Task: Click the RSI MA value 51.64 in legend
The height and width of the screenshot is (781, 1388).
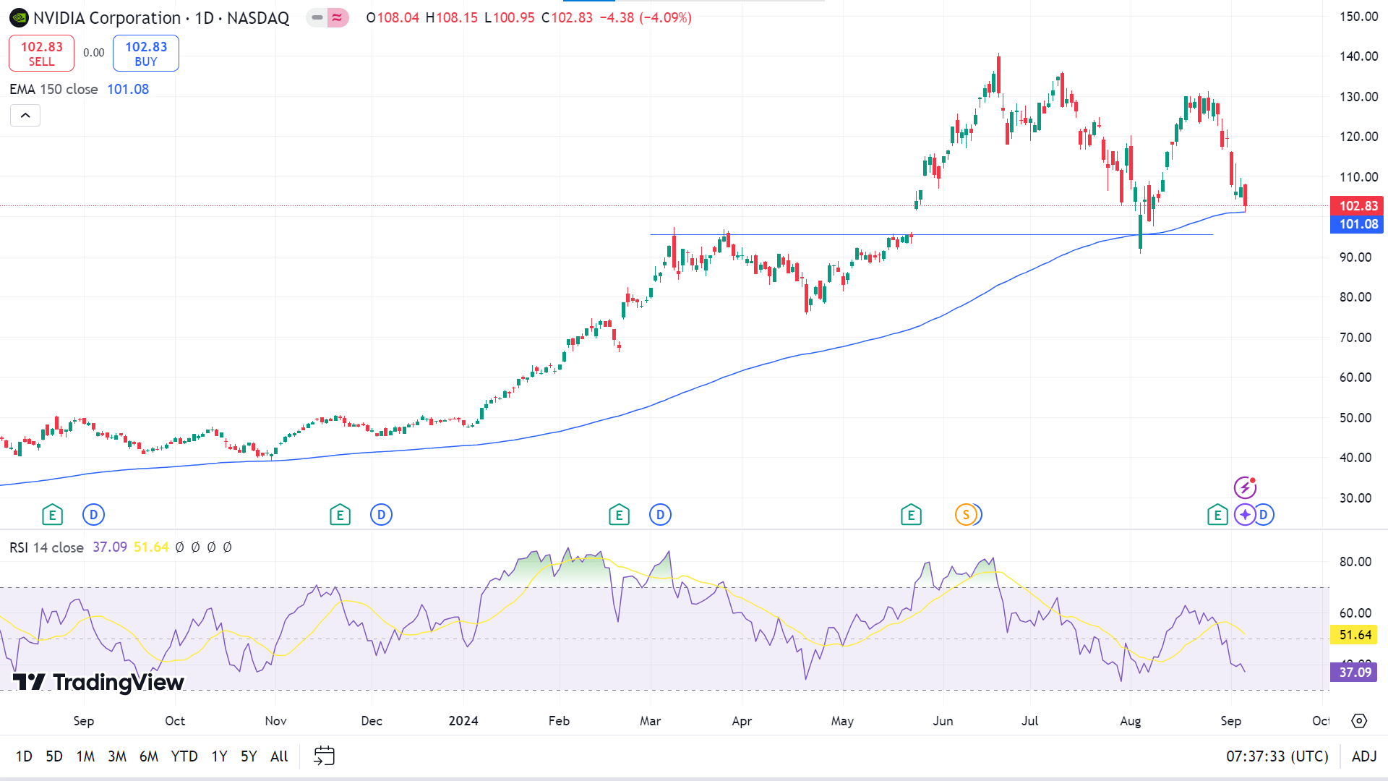Action: coord(151,547)
